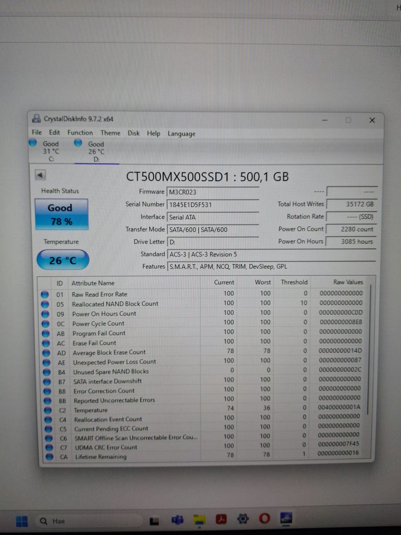Click the SMART attribute list vertical scrollbar

pyautogui.click(x=369, y=349)
